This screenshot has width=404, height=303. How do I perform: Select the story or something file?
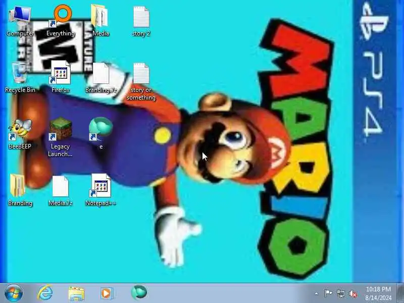coord(141,82)
